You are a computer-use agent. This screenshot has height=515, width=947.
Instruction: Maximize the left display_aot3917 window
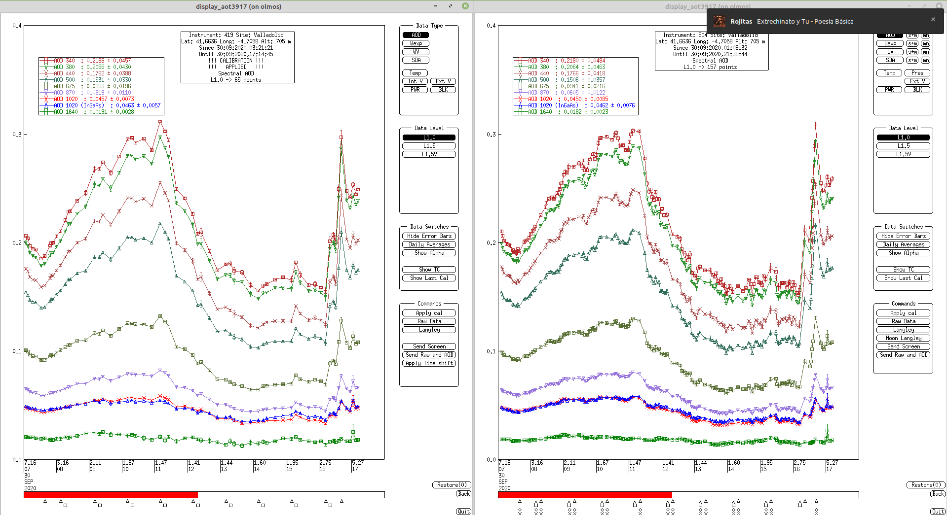(450, 6)
